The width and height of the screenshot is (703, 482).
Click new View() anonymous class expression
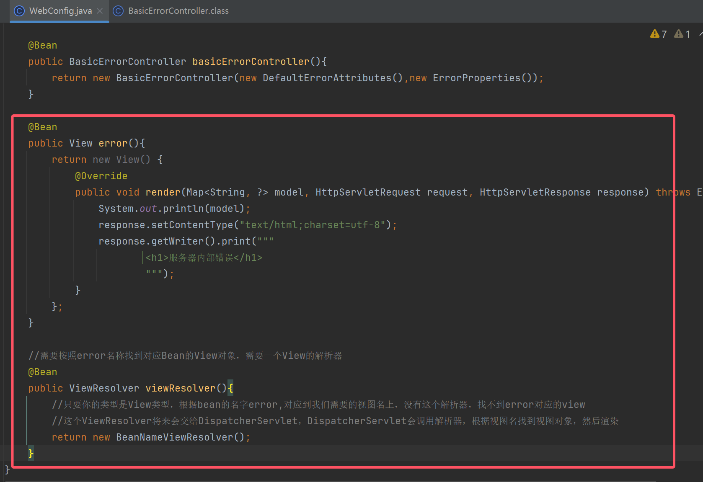pyautogui.click(x=121, y=160)
